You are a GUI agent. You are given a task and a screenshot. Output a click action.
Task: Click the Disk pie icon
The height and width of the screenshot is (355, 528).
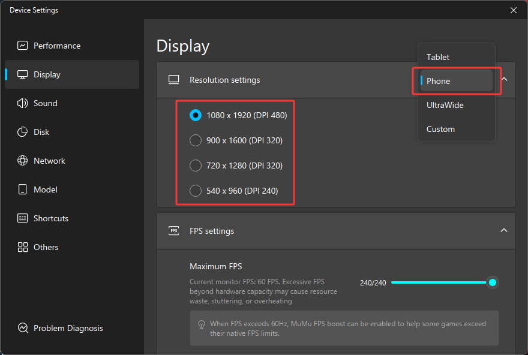23,132
